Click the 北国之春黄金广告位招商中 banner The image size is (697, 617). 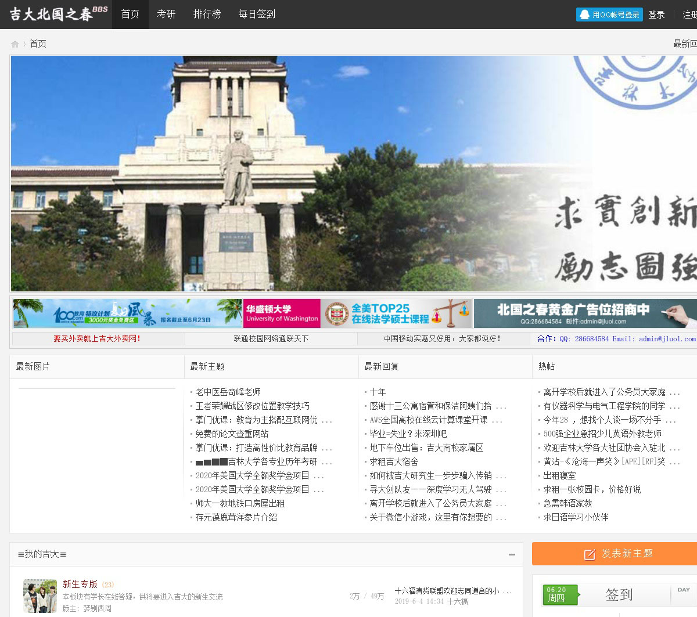pos(585,313)
